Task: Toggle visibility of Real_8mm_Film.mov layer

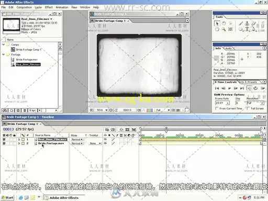Action: point(4,139)
